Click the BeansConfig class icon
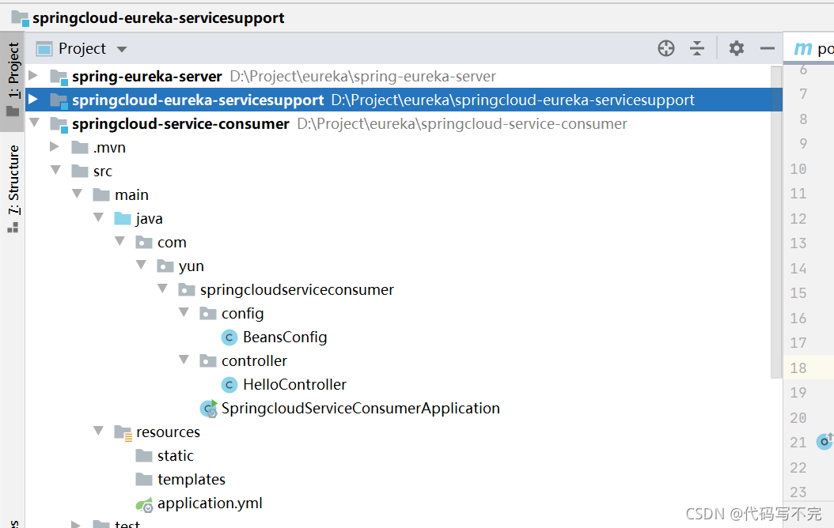The width and height of the screenshot is (834, 528). (229, 337)
